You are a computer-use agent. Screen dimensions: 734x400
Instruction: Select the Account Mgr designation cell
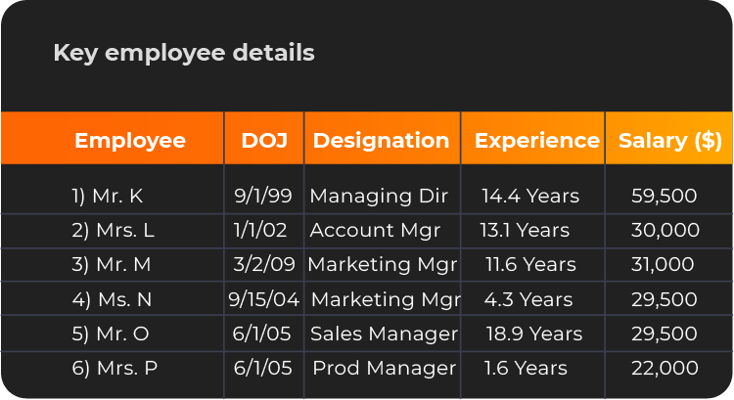(x=375, y=231)
